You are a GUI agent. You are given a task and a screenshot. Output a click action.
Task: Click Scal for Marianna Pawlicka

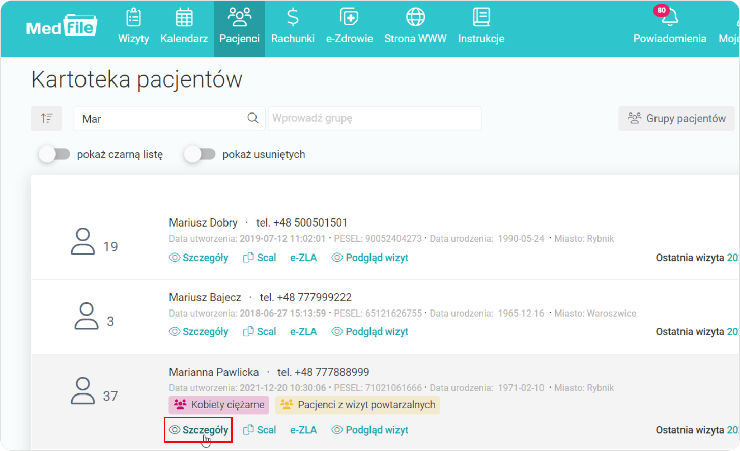click(260, 430)
